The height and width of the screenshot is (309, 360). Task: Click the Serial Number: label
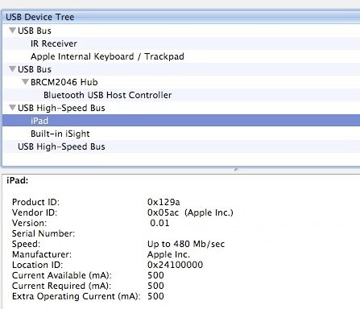(43, 233)
